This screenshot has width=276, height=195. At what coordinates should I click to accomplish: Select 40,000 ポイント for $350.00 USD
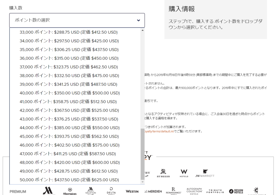coord(70,93)
